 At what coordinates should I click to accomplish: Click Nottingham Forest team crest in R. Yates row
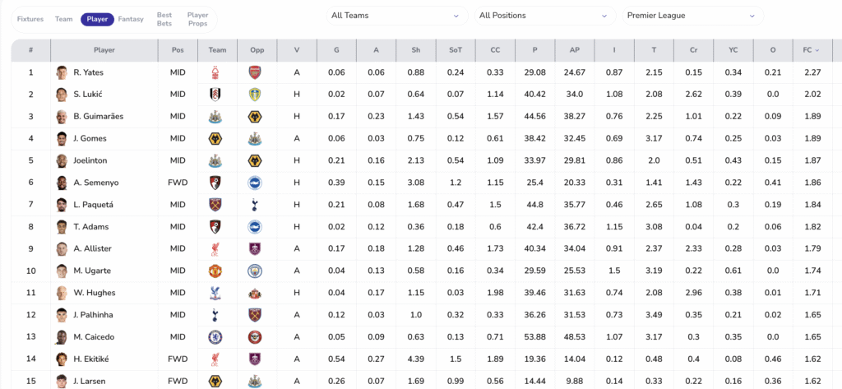(217, 72)
